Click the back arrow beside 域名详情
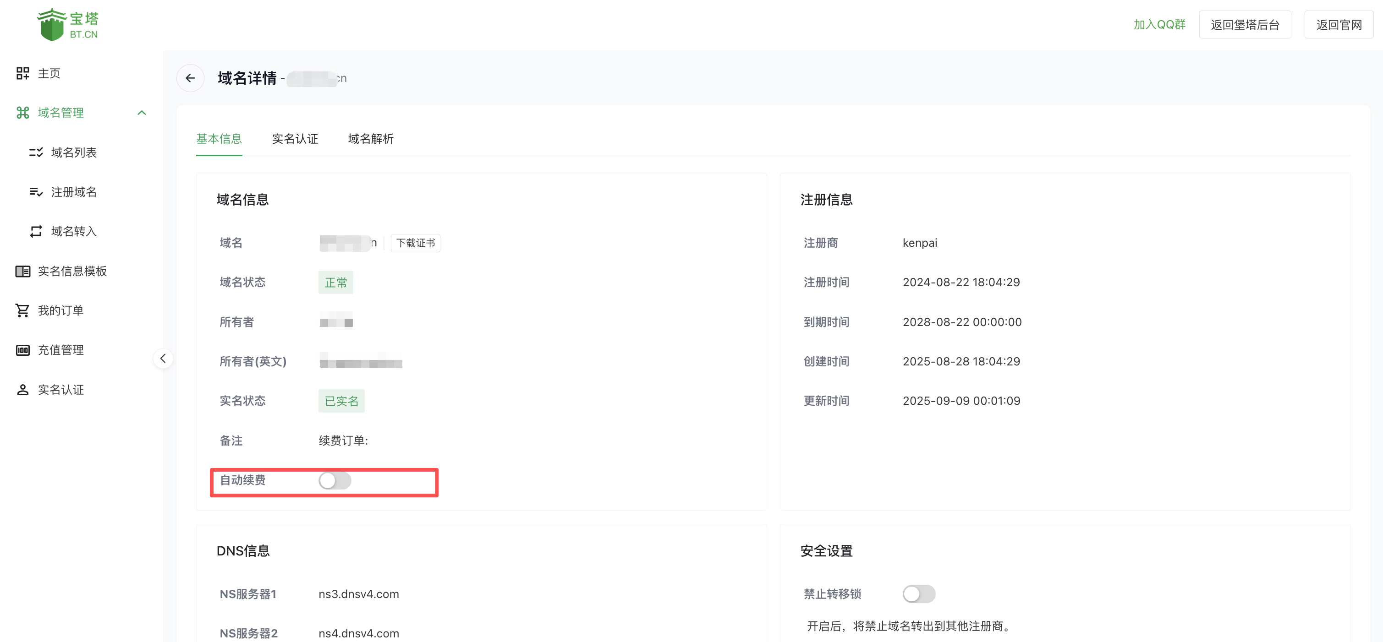 click(190, 78)
